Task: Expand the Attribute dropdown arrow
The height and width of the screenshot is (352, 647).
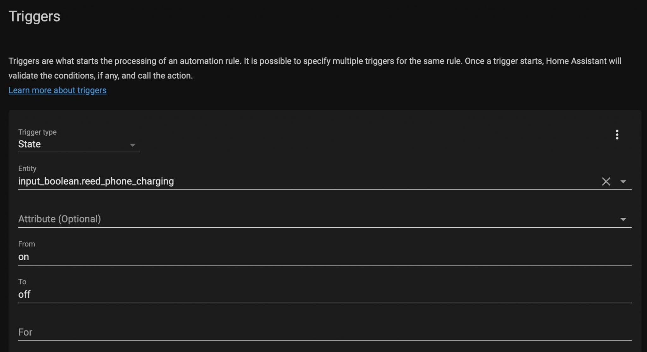Action: click(623, 219)
